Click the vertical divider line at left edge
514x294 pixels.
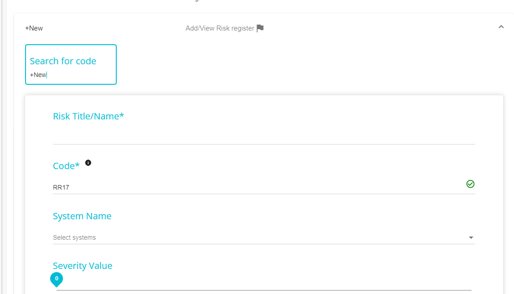[x=2, y=147]
